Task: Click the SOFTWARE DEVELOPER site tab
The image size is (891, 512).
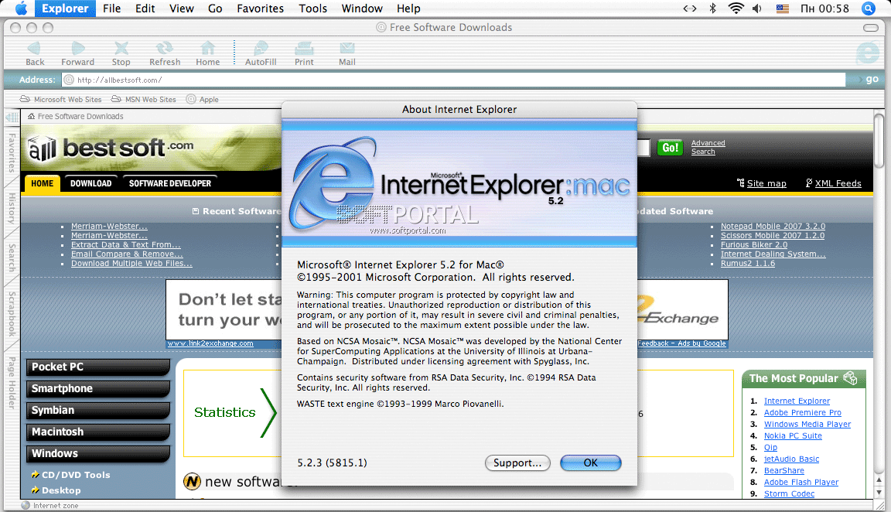Action: tap(170, 183)
